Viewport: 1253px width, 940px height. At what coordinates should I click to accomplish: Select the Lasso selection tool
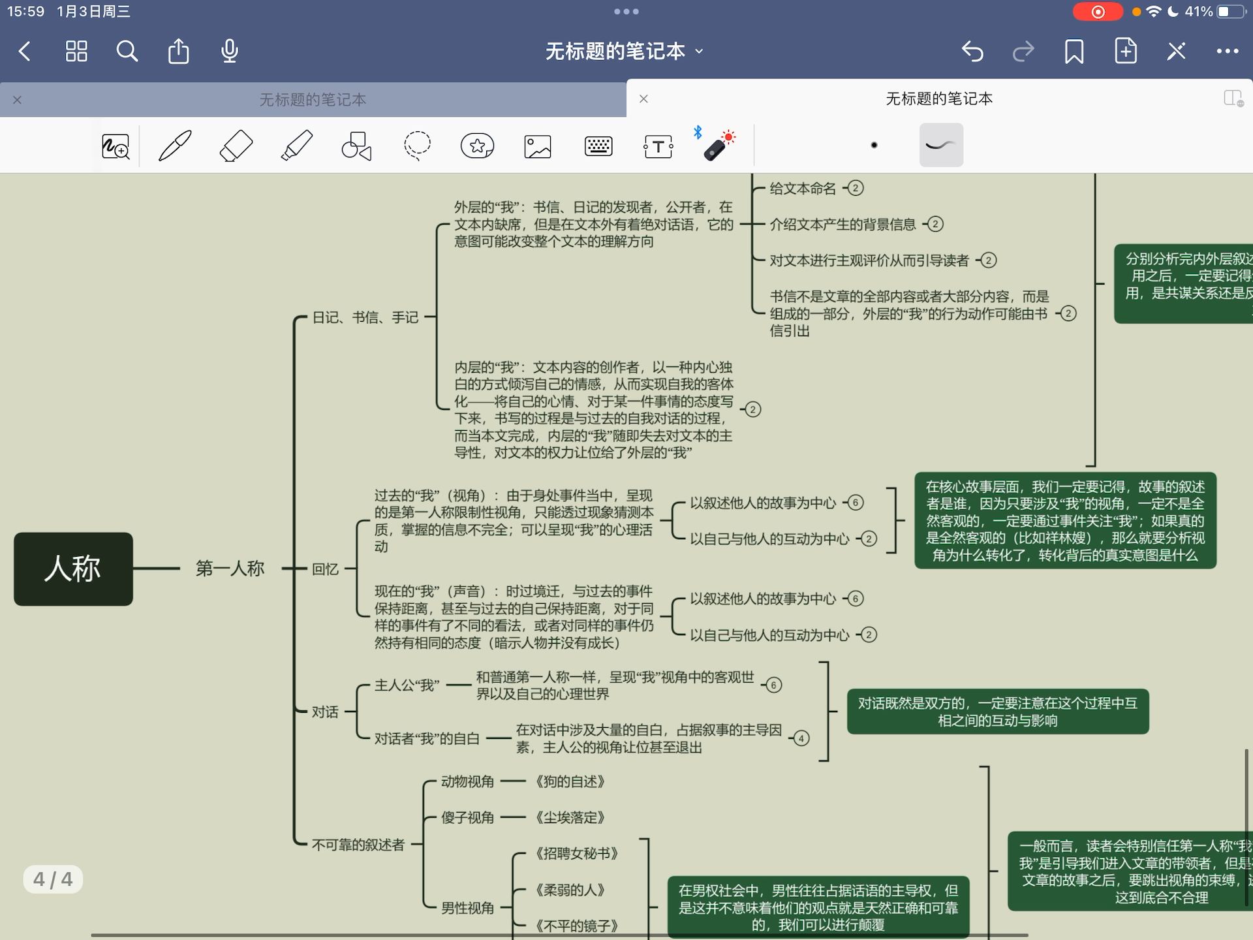point(417,146)
